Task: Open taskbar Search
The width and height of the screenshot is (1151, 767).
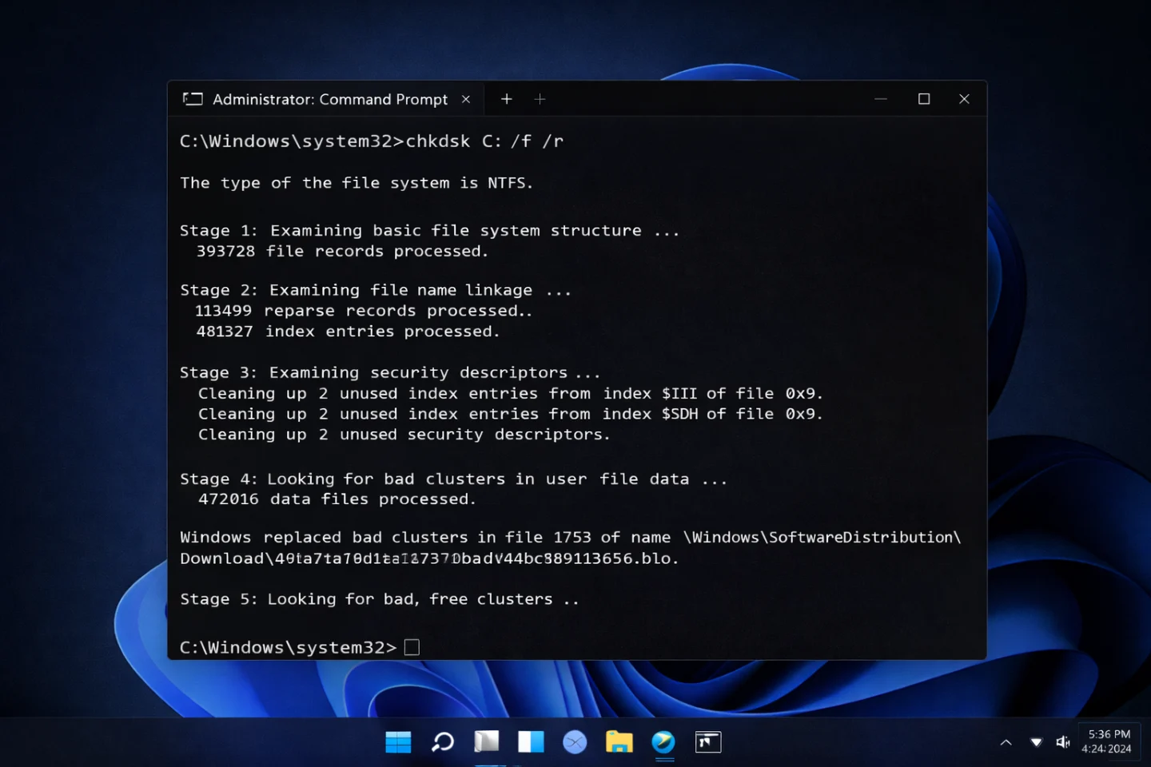Action: [x=442, y=742]
